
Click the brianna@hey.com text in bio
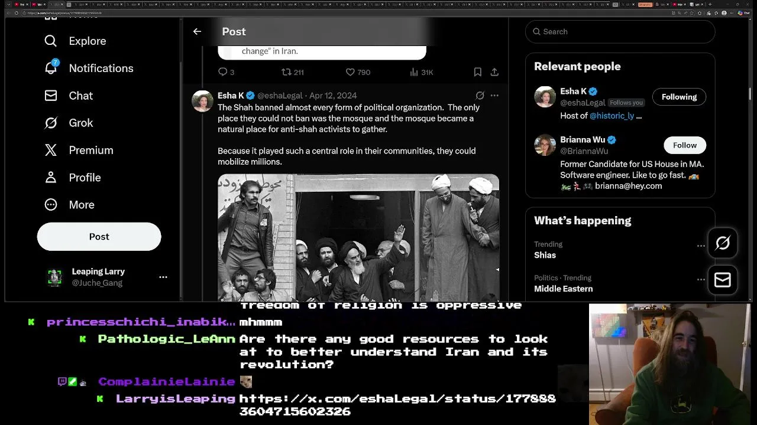[x=628, y=186]
